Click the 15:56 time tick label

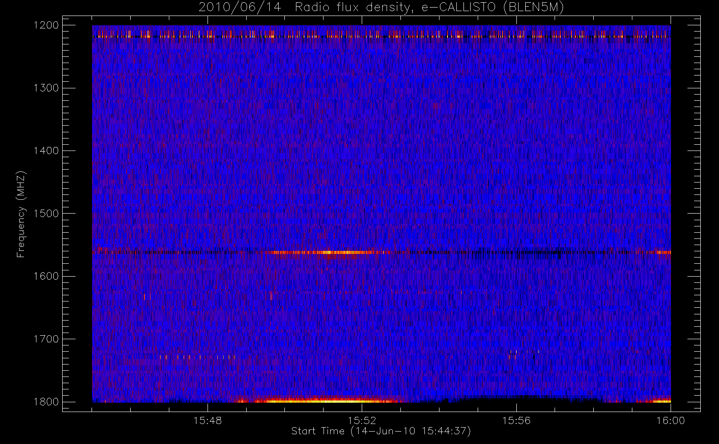point(516,420)
